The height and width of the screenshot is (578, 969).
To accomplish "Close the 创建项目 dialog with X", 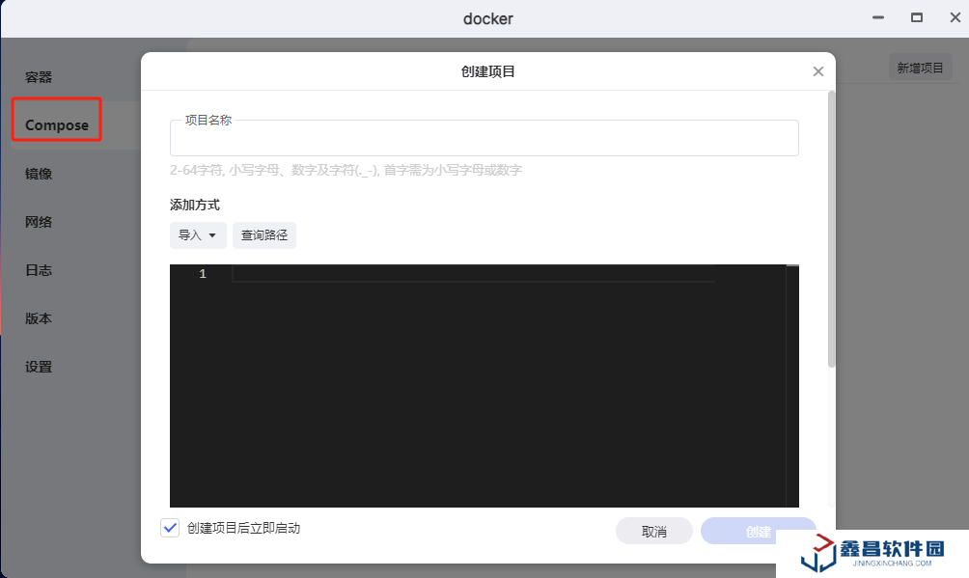I will (x=817, y=71).
